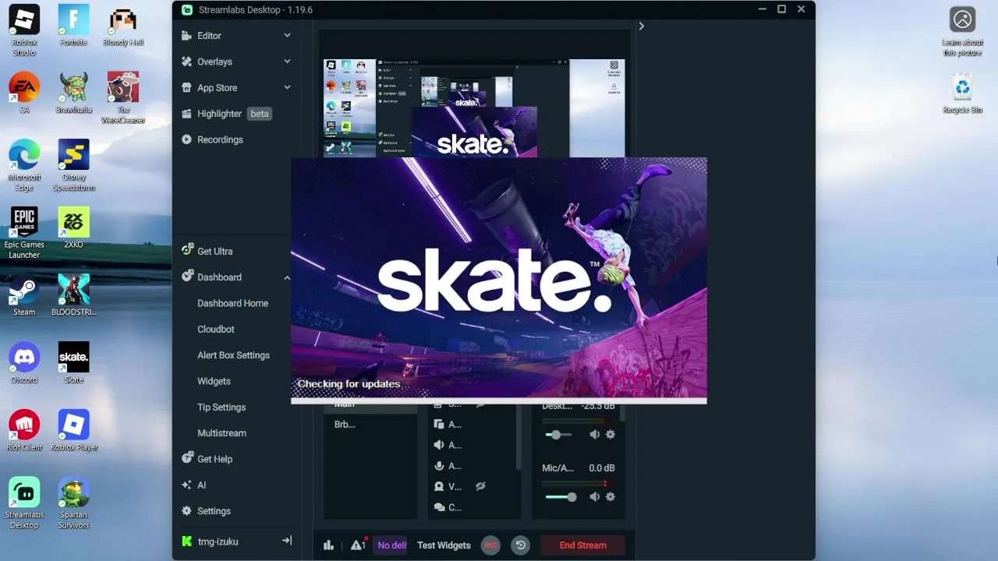Expand the Editor chevron arrow

(287, 36)
